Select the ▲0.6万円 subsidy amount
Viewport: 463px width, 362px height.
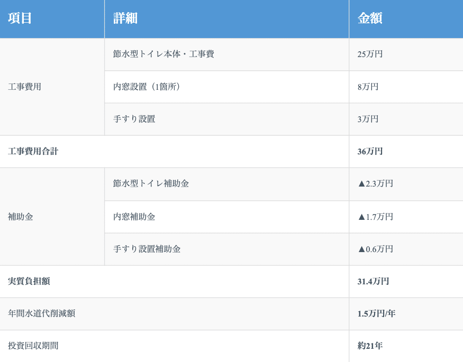coord(375,249)
